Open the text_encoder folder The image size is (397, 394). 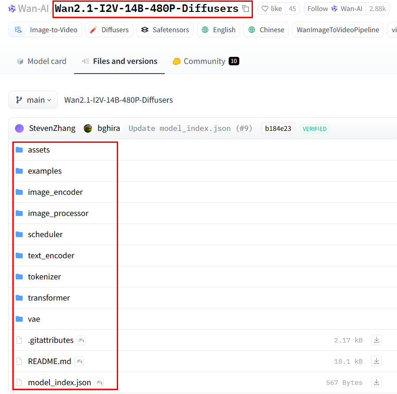[x=51, y=256]
